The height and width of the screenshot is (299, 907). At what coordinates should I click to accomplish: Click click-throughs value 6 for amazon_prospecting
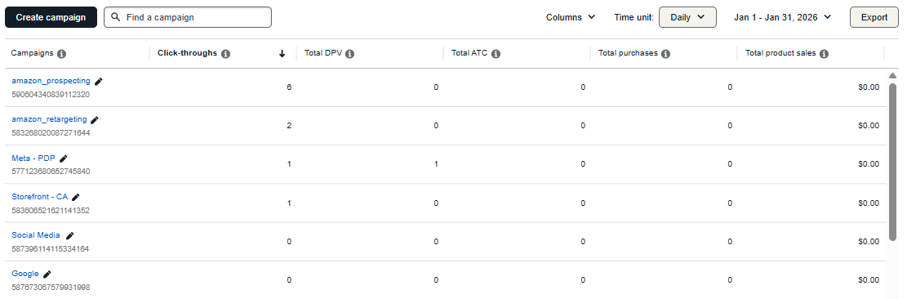(x=289, y=87)
